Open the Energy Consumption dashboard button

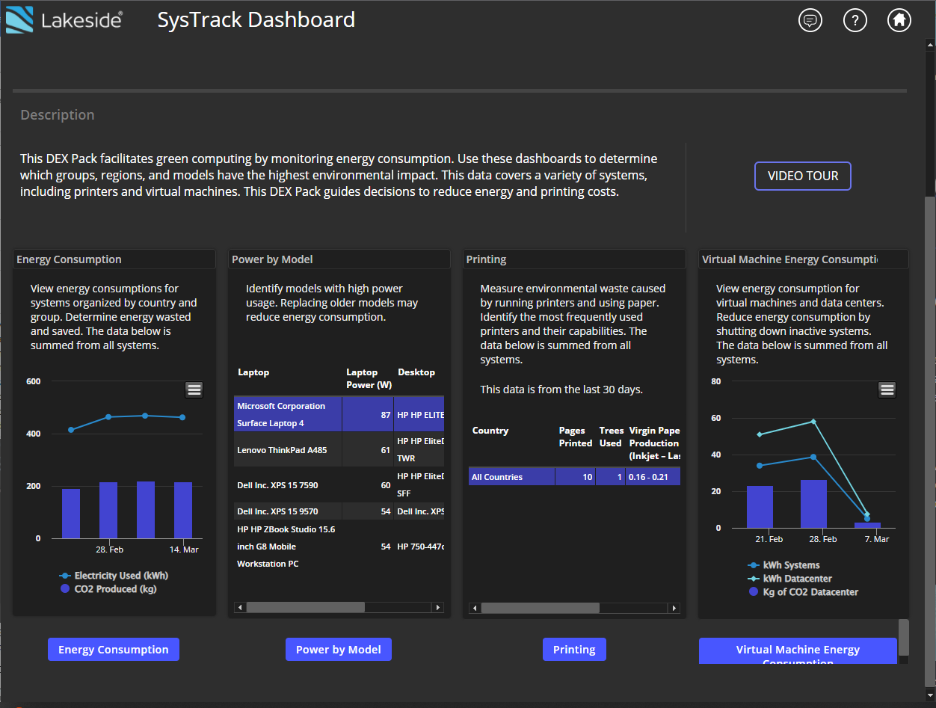[113, 649]
